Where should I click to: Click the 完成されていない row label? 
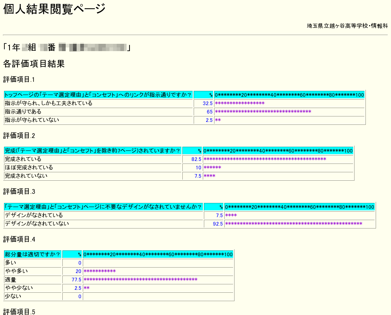click(x=26, y=176)
